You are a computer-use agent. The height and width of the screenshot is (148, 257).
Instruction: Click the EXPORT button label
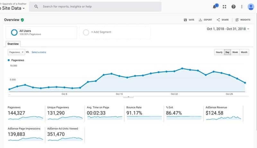208,20
